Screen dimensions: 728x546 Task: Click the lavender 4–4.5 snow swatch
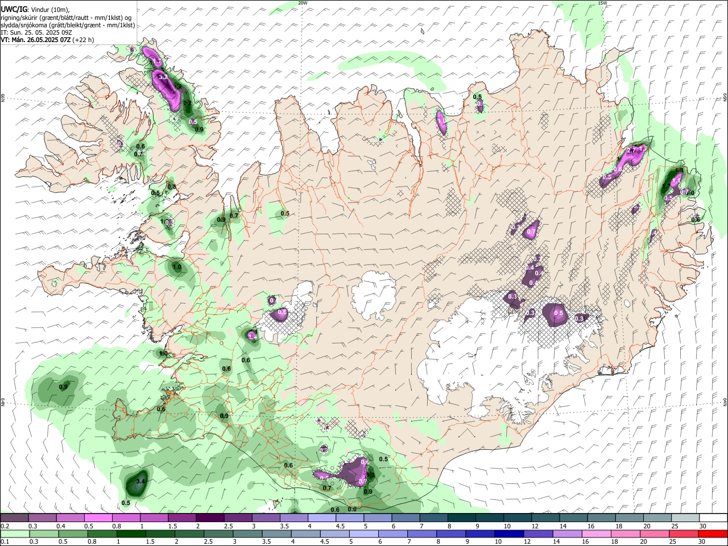321,518
